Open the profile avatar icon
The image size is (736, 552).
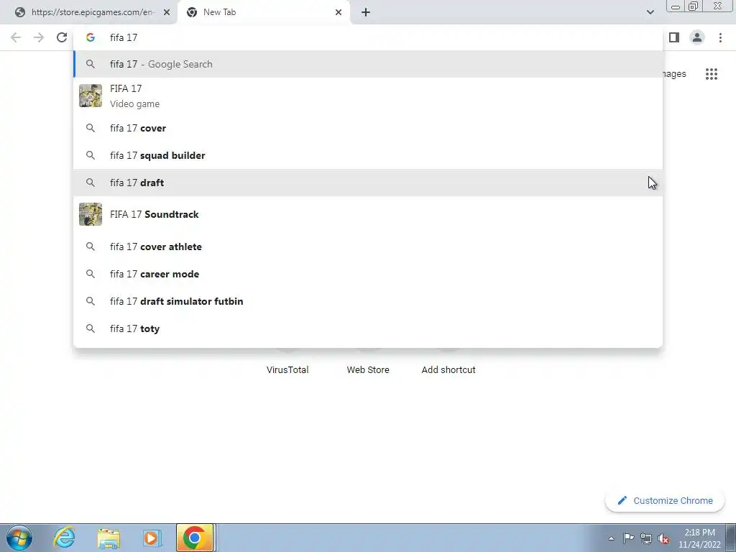[x=697, y=37]
